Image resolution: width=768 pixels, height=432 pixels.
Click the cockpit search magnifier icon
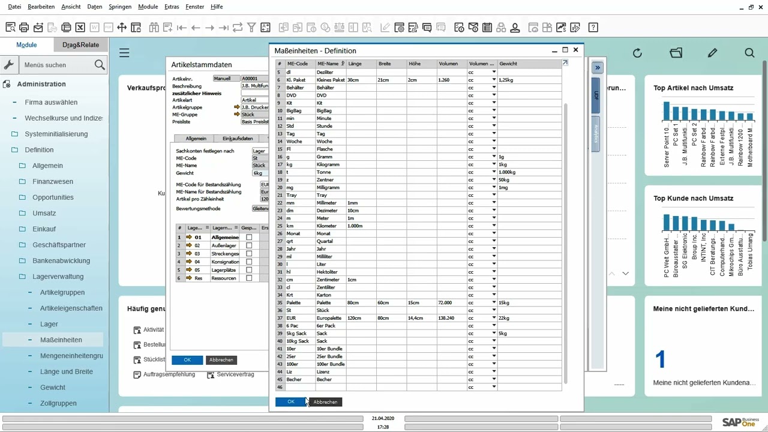[749, 53]
